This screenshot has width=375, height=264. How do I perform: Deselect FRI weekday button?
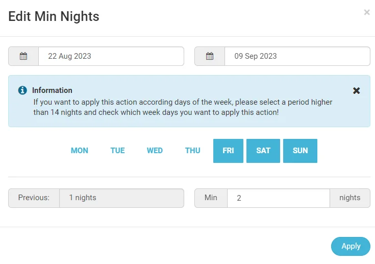(x=228, y=151)
